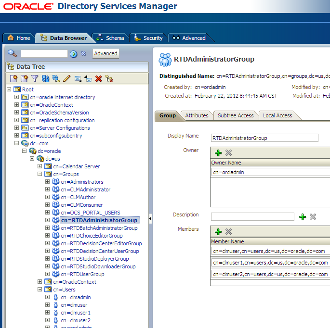The width and height of the screenshot is (330, 328).
Task: Click the empty Description input field
Action: coord(252,216)
